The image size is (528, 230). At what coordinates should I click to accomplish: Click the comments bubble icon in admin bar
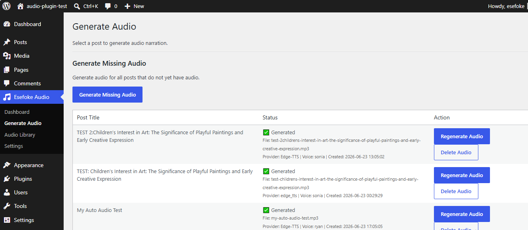pyautogui.click(x=108, y=6)
